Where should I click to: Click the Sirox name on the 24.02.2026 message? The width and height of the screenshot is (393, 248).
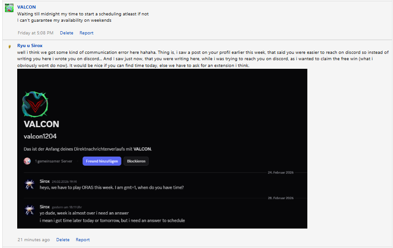tap(44, 181)
